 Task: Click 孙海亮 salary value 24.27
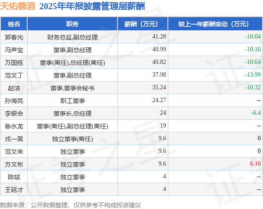click(x=159, y=100)
